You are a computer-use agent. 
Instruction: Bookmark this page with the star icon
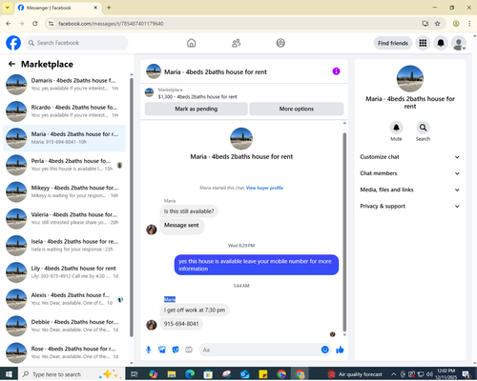[x=438, y=24]
